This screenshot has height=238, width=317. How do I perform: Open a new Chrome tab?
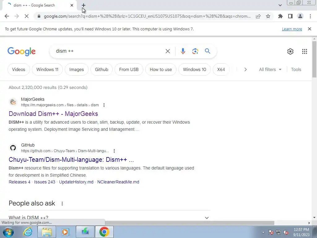pyautogui.click(x=84, y=5)
